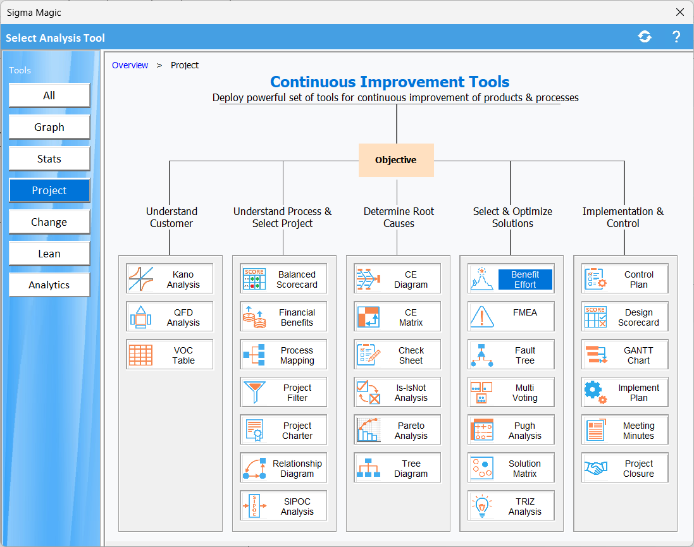Click the TRIZ Analysis lightbulb icon
694x547 pixels.
481,506
